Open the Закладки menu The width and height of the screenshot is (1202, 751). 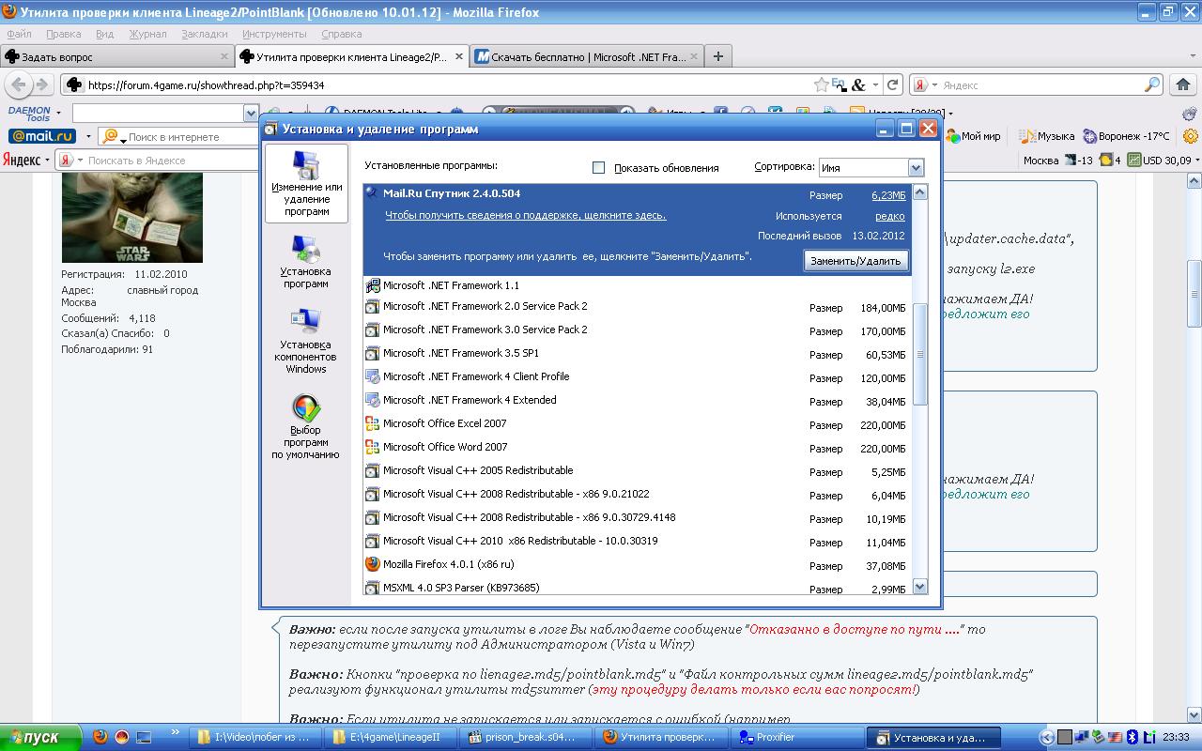(204, 34)
